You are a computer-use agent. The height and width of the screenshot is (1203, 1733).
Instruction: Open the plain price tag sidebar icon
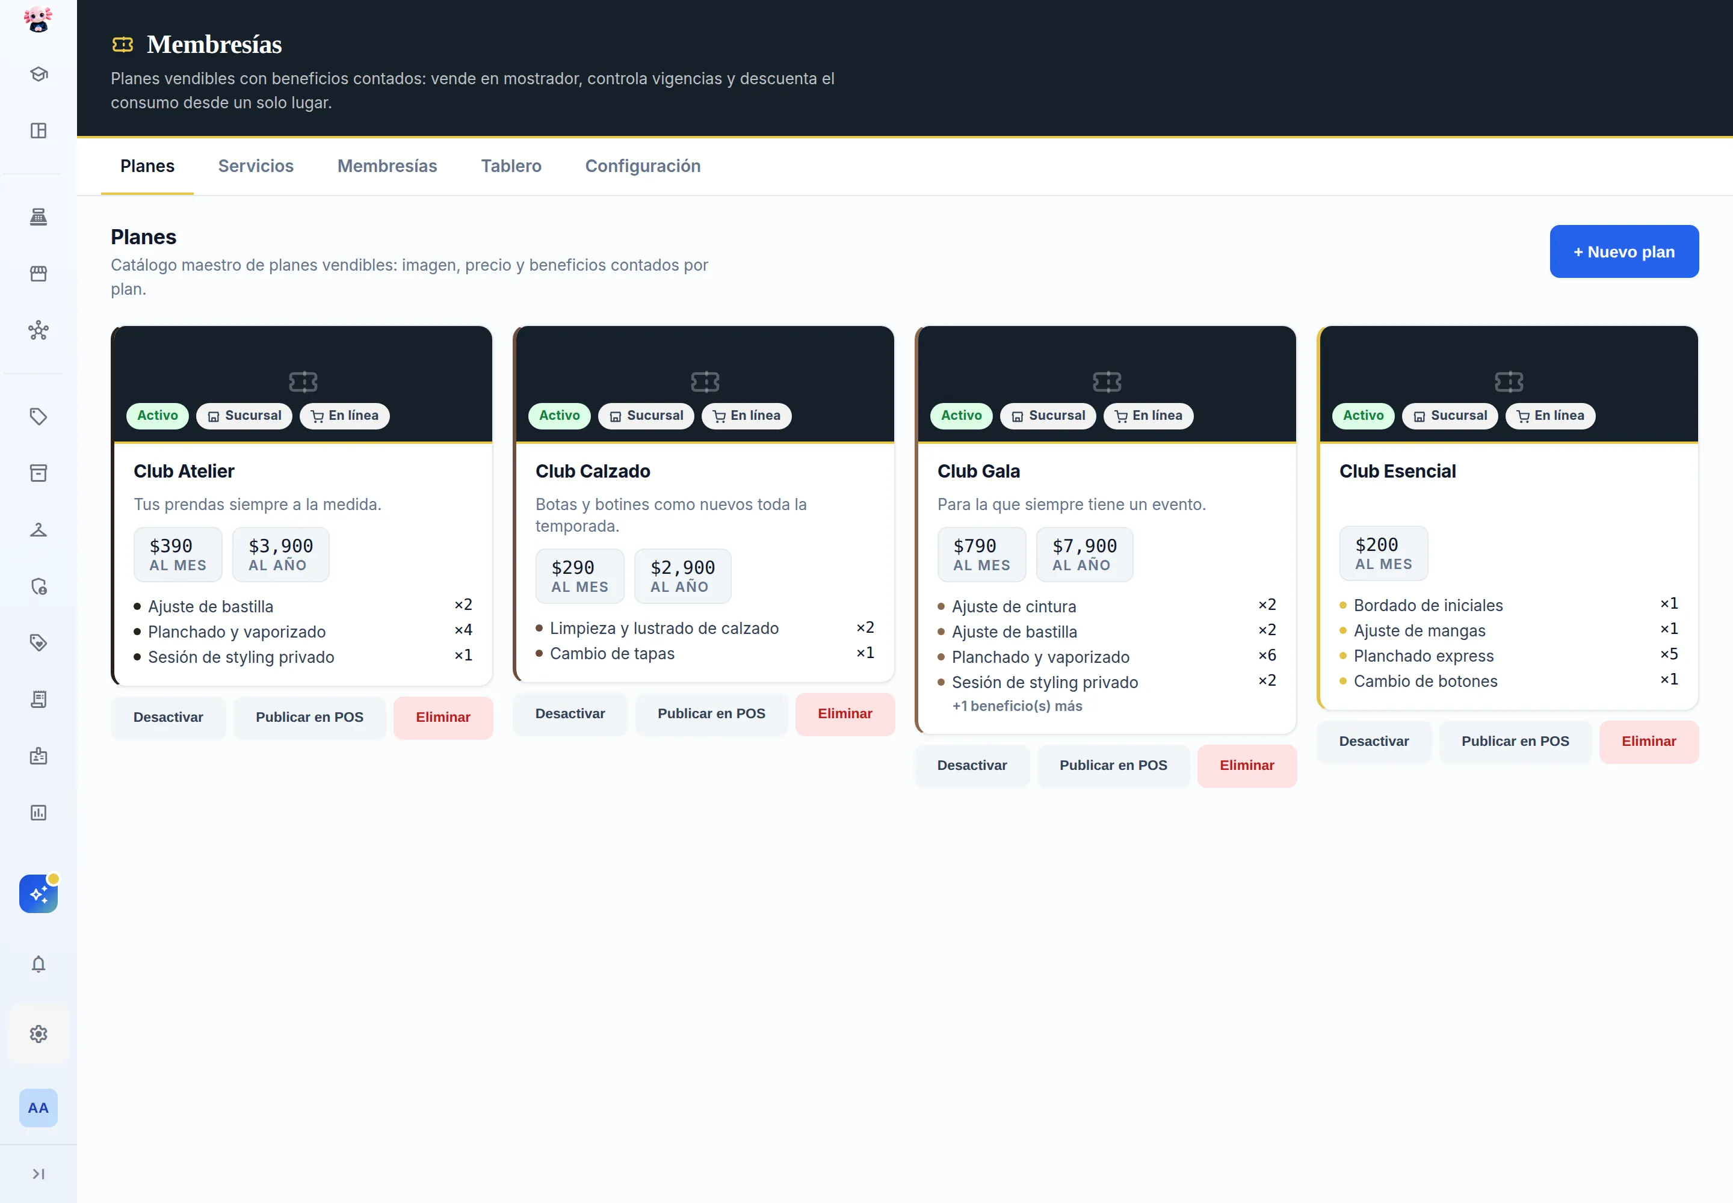click(39, 417)
